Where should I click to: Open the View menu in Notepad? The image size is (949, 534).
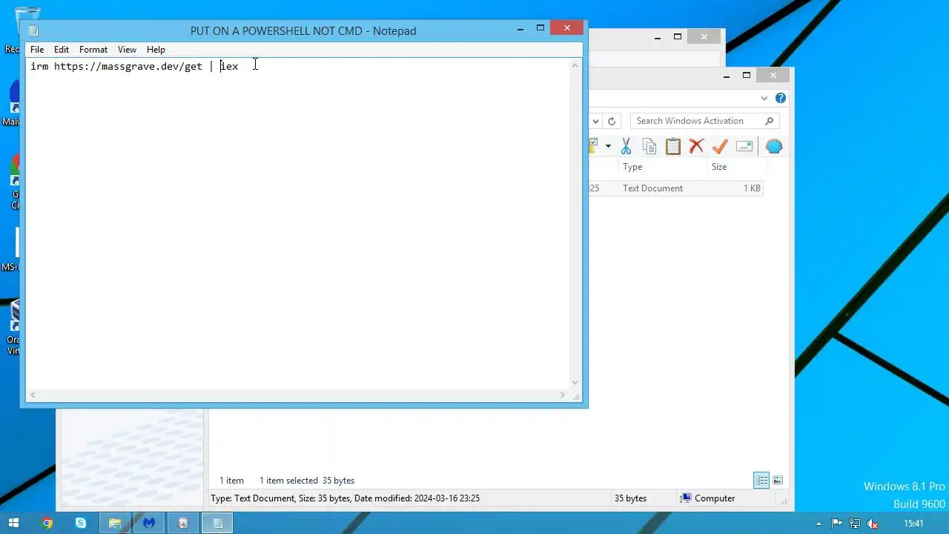click(x=127, y=50)
